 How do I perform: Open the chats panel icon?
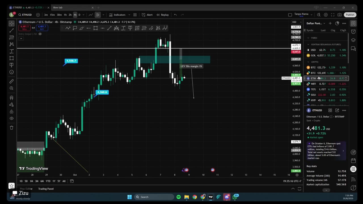(x=353, y=49)
